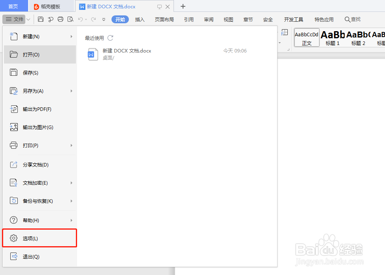Select the 开始 ribbon tab

pyautogui.click(x=120, y=19)
